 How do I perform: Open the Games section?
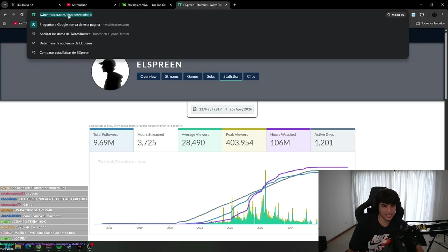point(192,76)
